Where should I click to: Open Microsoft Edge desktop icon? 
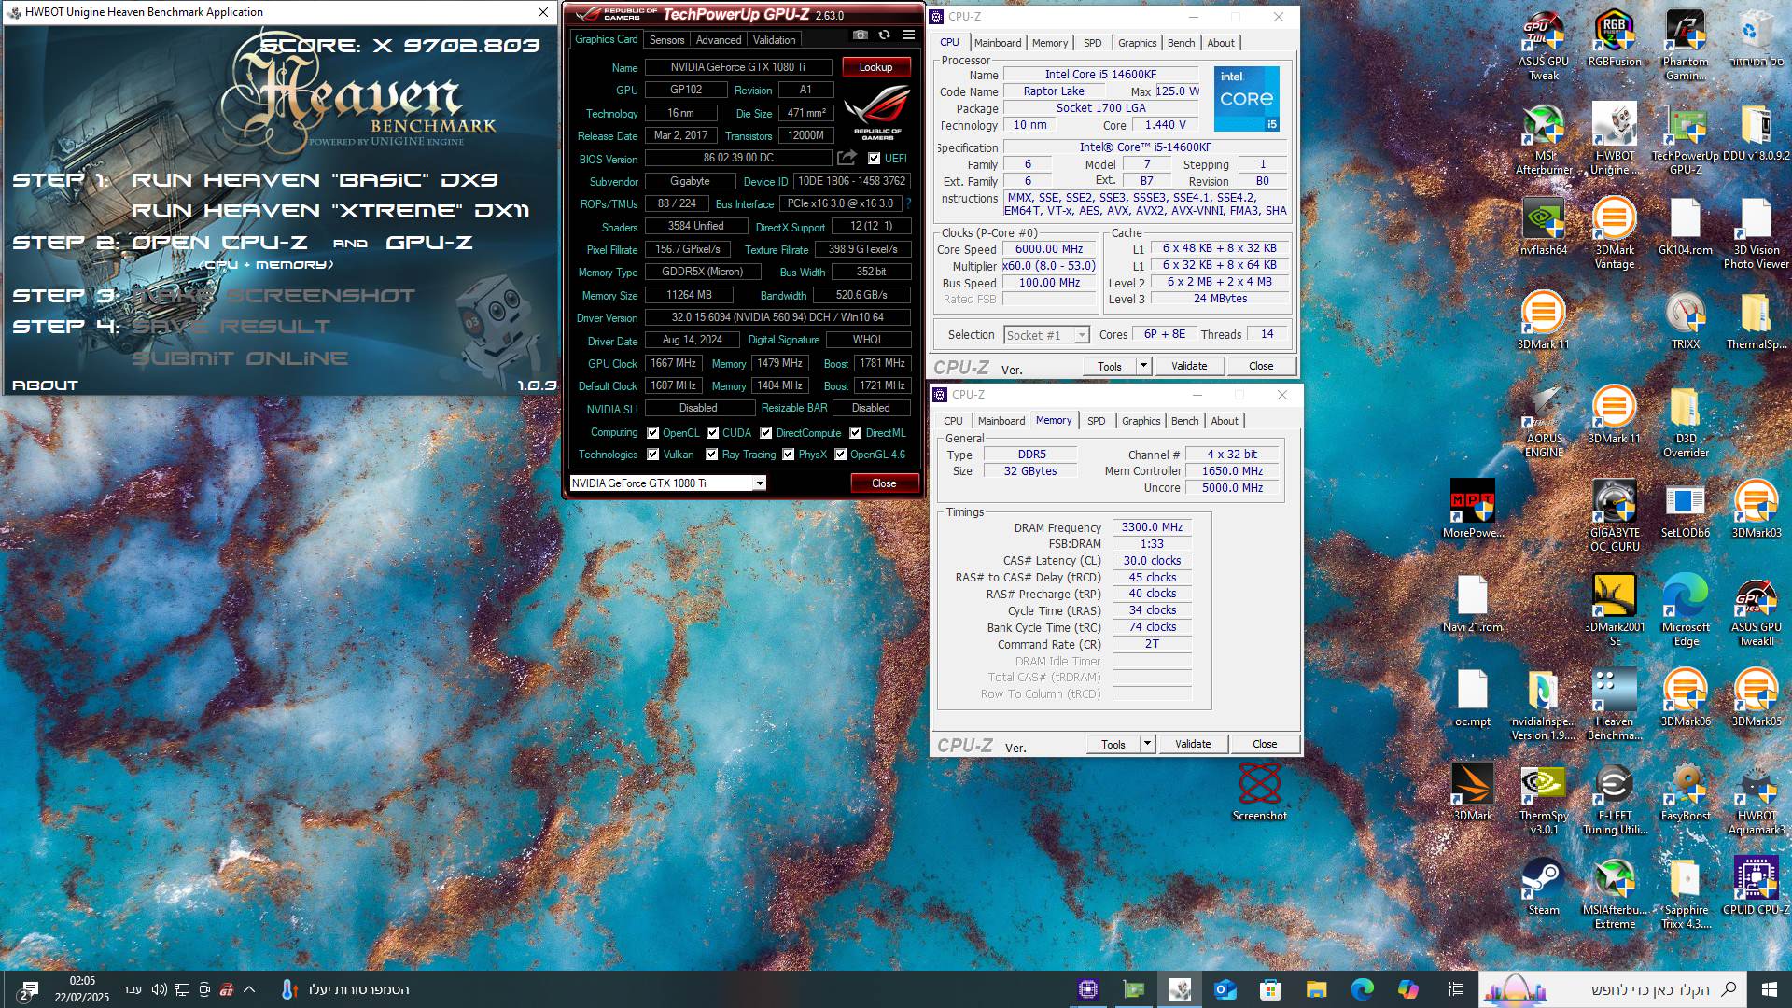[x=1685, y=610]
